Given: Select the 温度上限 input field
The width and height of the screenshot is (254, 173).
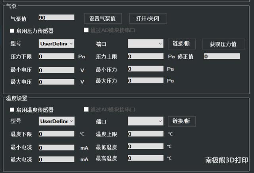Looking at the screenshot, I should (146, 134).
